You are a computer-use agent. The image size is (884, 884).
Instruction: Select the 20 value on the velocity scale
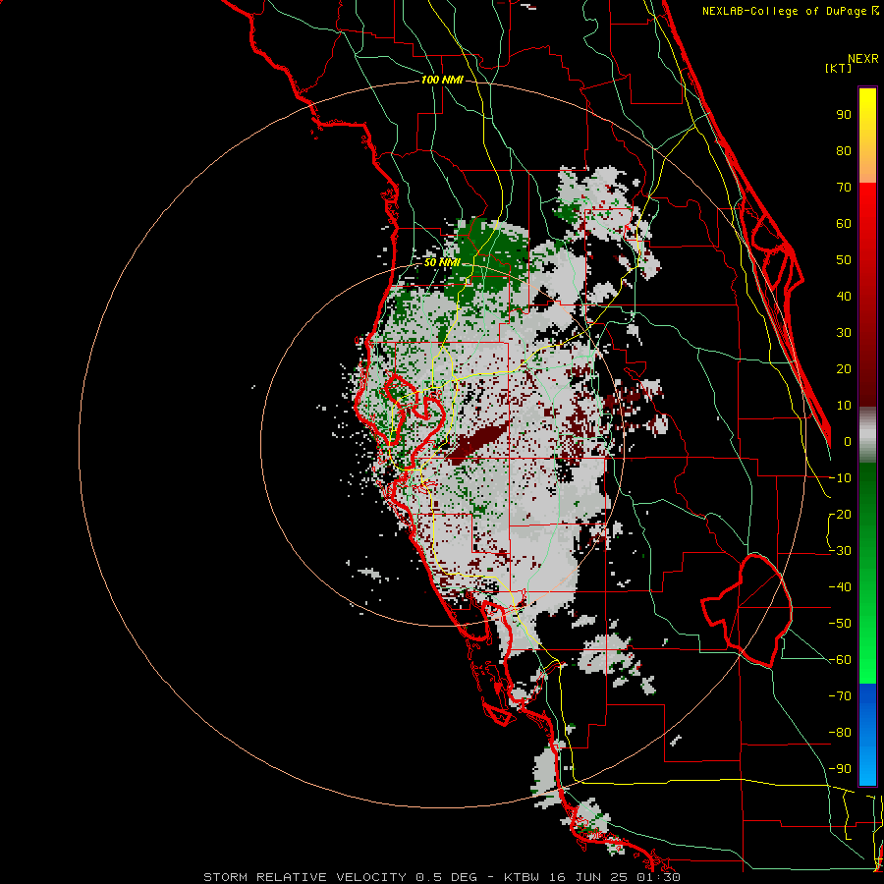(844, 369)
